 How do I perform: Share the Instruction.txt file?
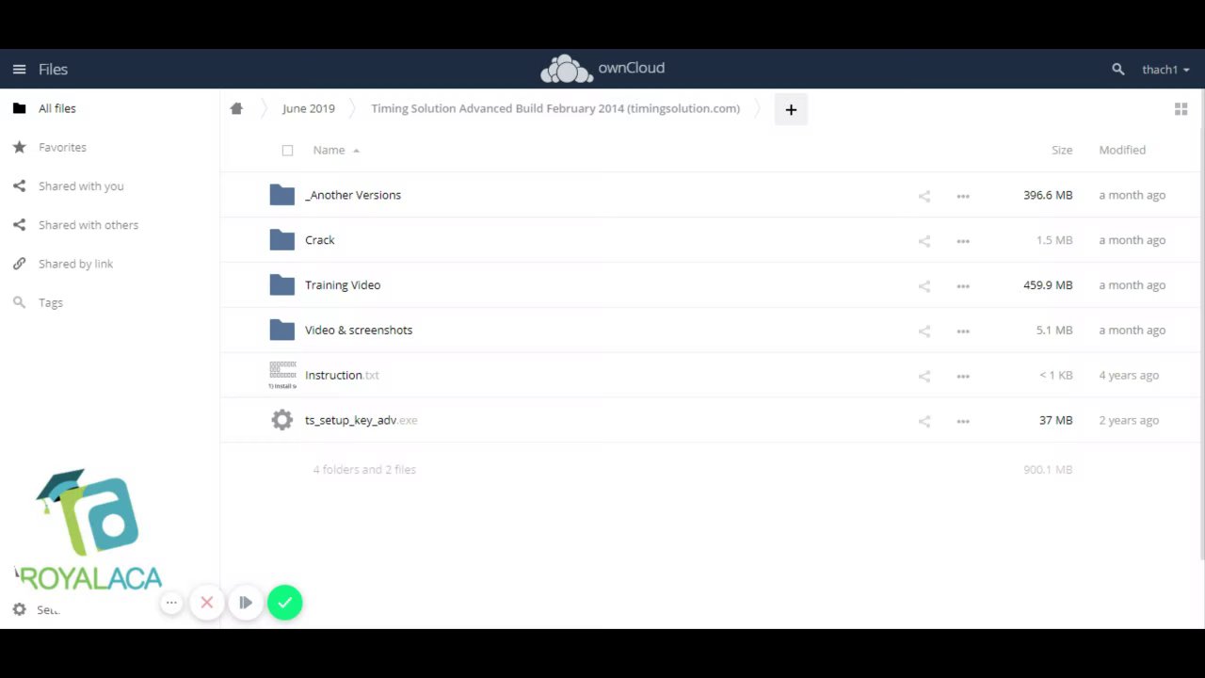(x=924, y=376)
